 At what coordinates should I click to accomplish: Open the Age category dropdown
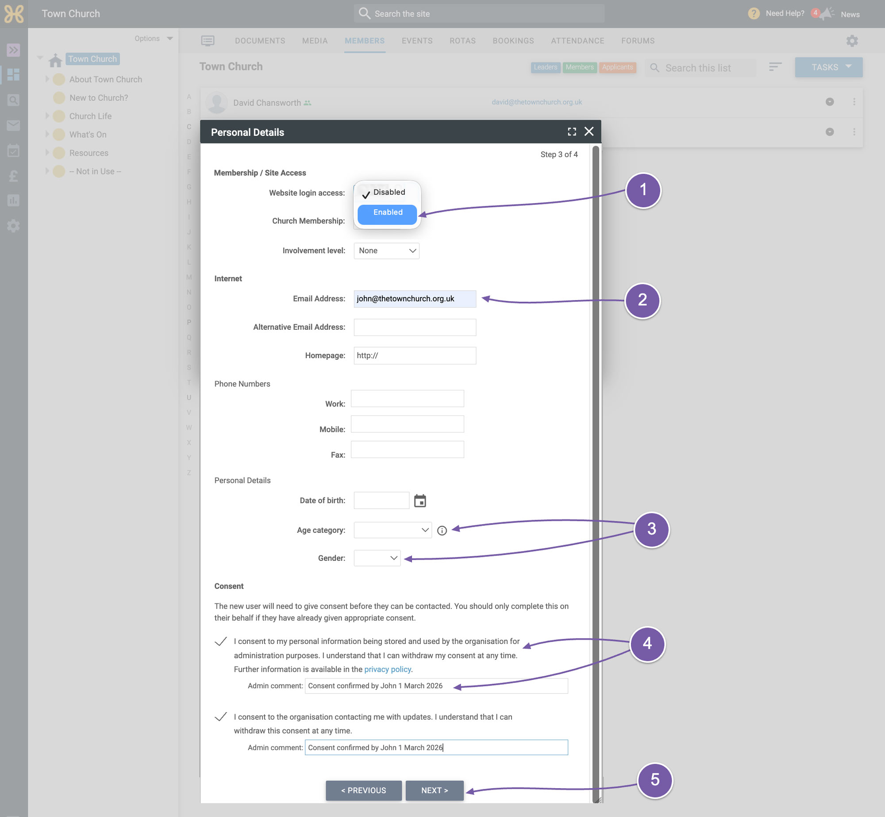click(393, 530)
